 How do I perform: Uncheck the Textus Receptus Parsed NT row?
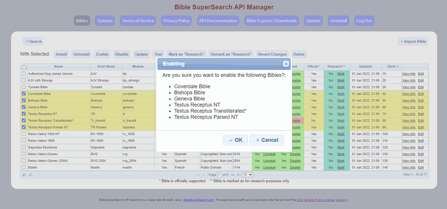[x=24, y=127]
